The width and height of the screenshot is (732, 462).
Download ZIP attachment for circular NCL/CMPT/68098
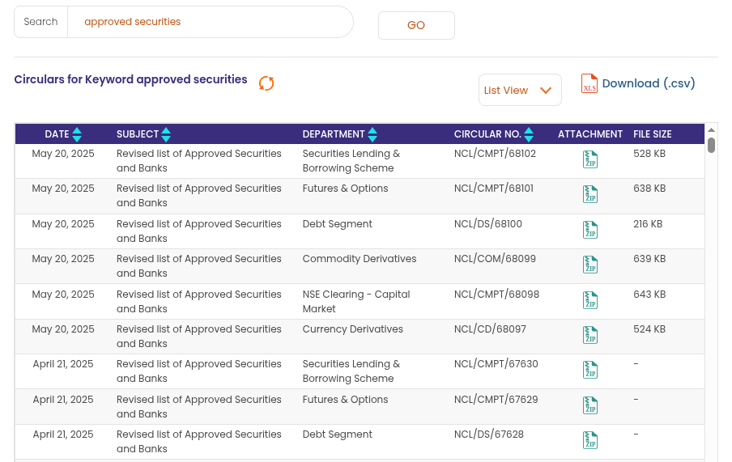590,300
